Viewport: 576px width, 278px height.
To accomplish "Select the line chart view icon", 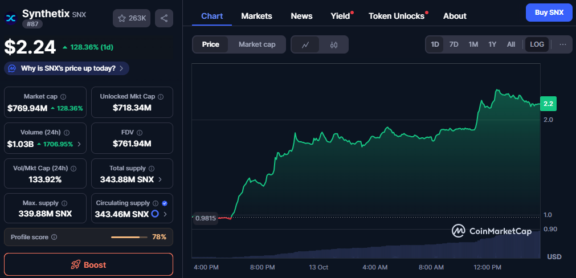I will 305,44.
